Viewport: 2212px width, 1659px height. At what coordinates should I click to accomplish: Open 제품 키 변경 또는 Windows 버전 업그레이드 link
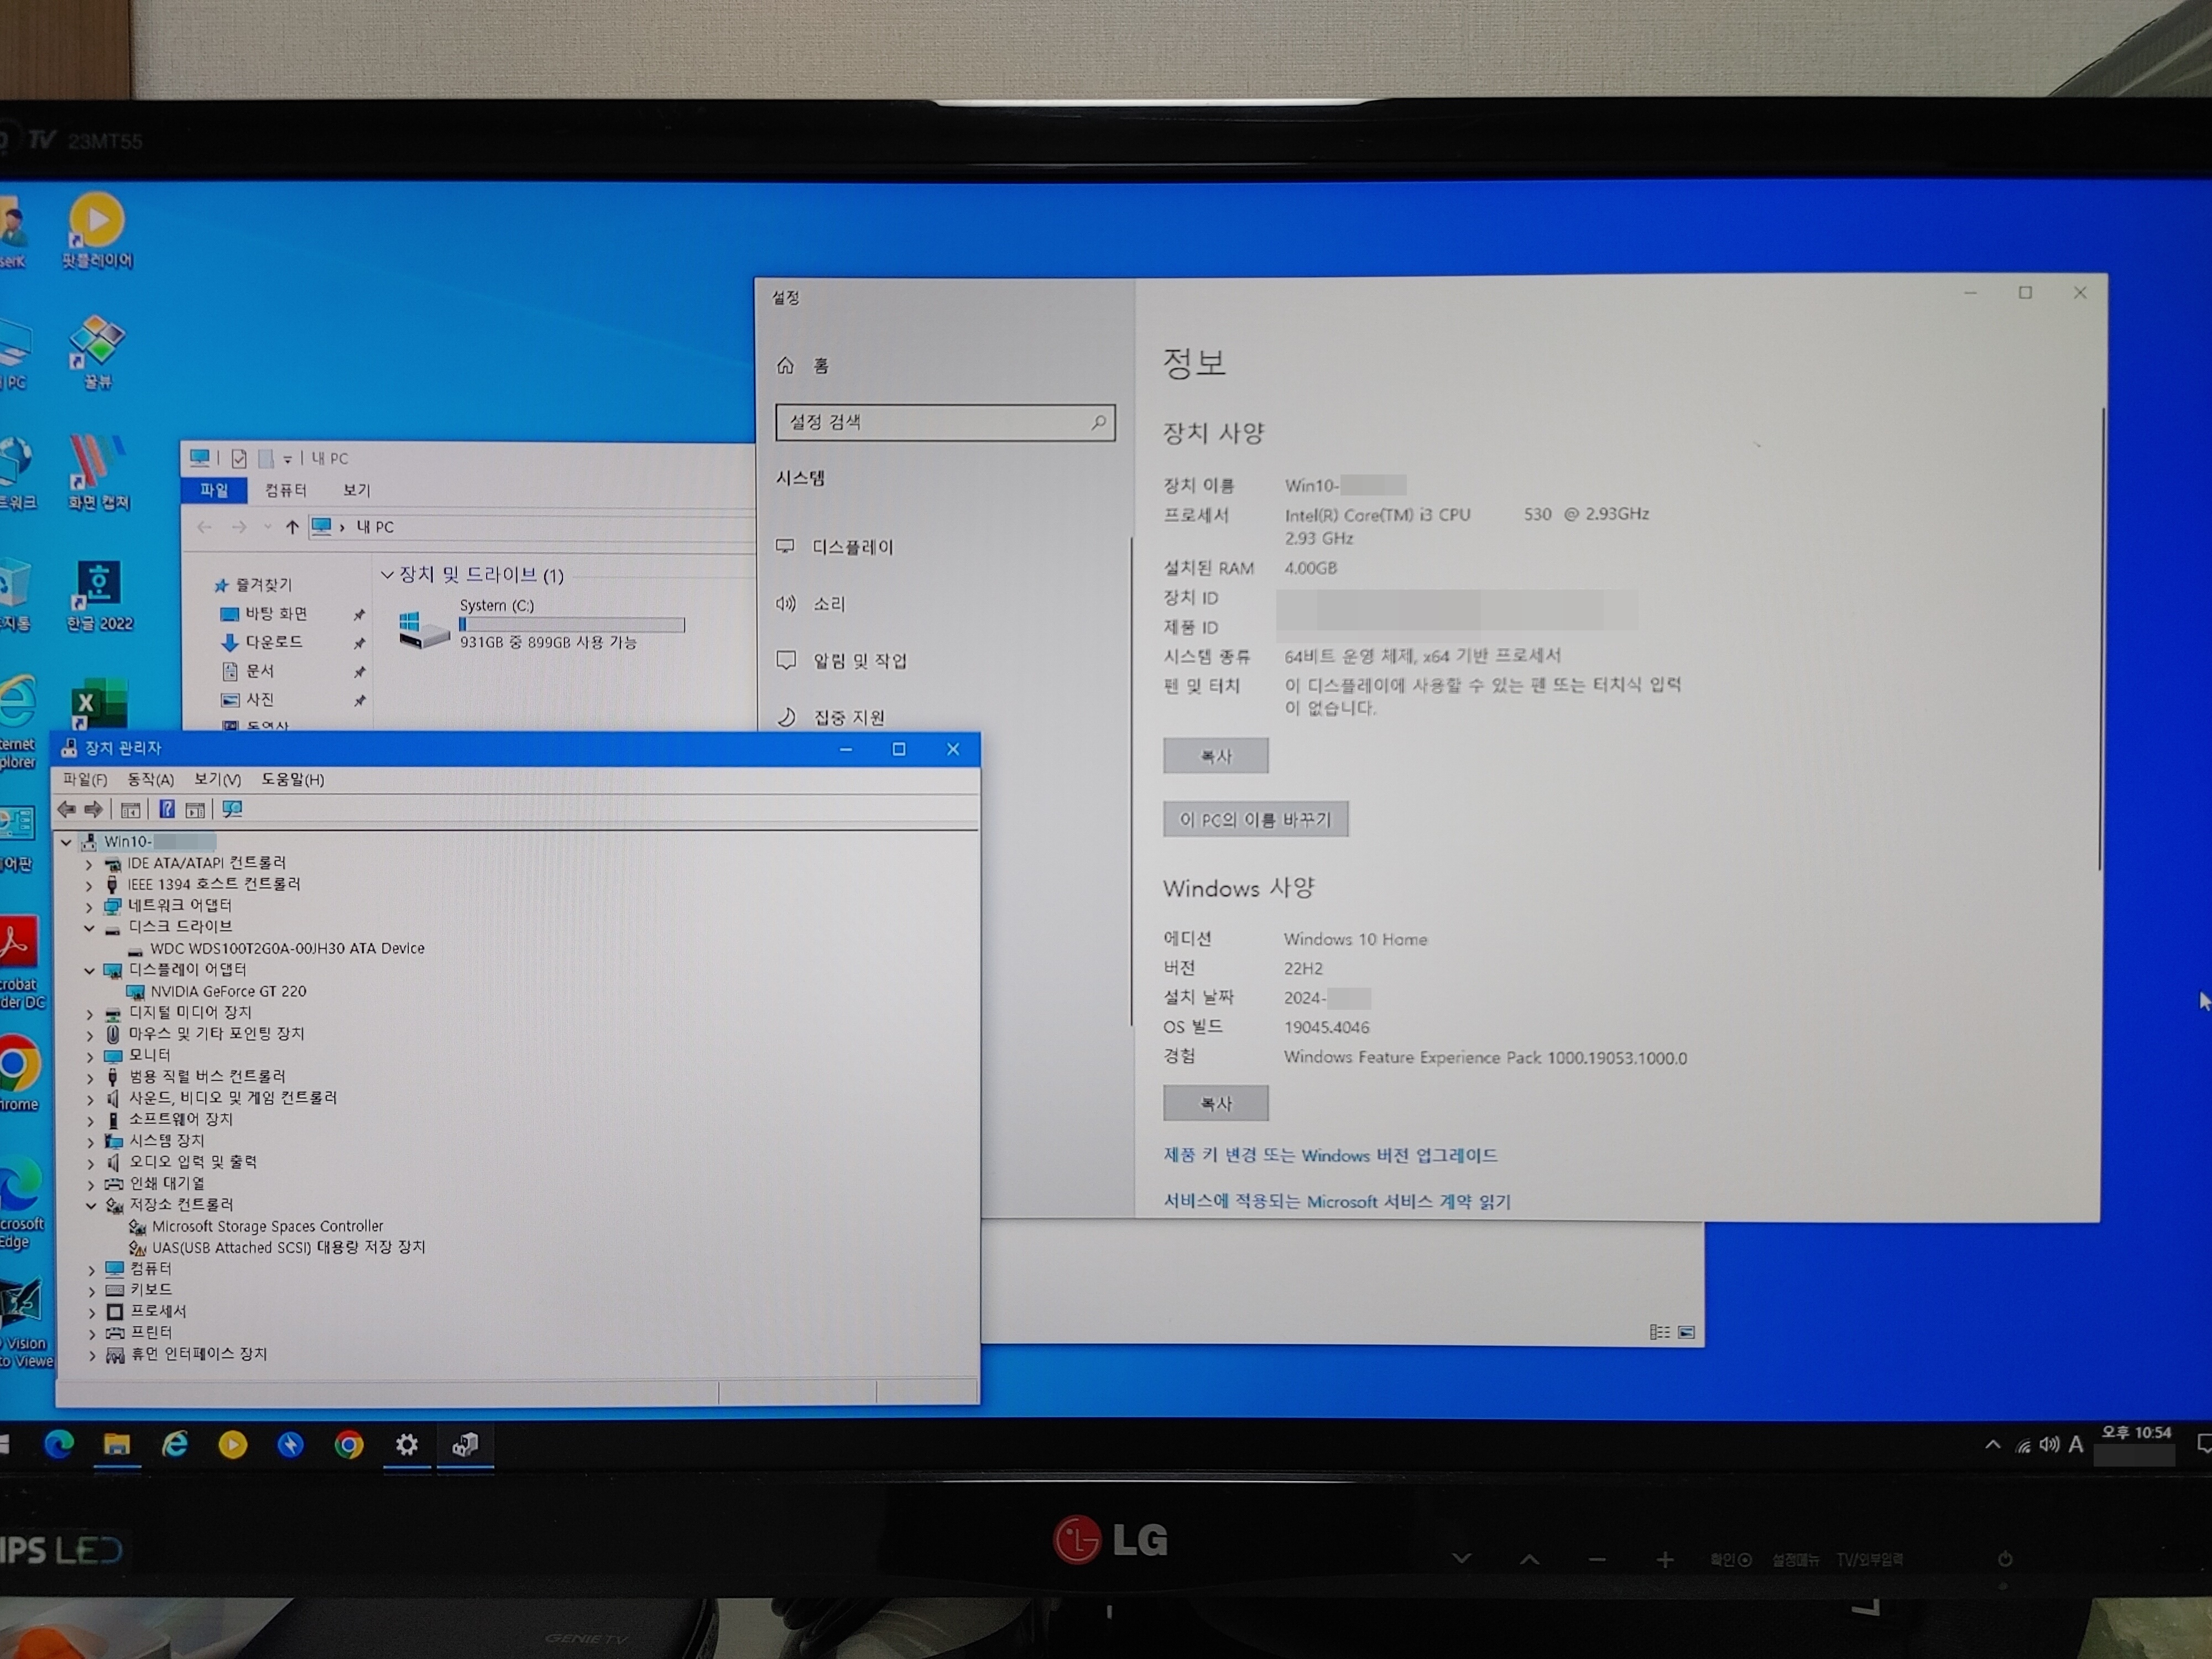(1330, 1155)
